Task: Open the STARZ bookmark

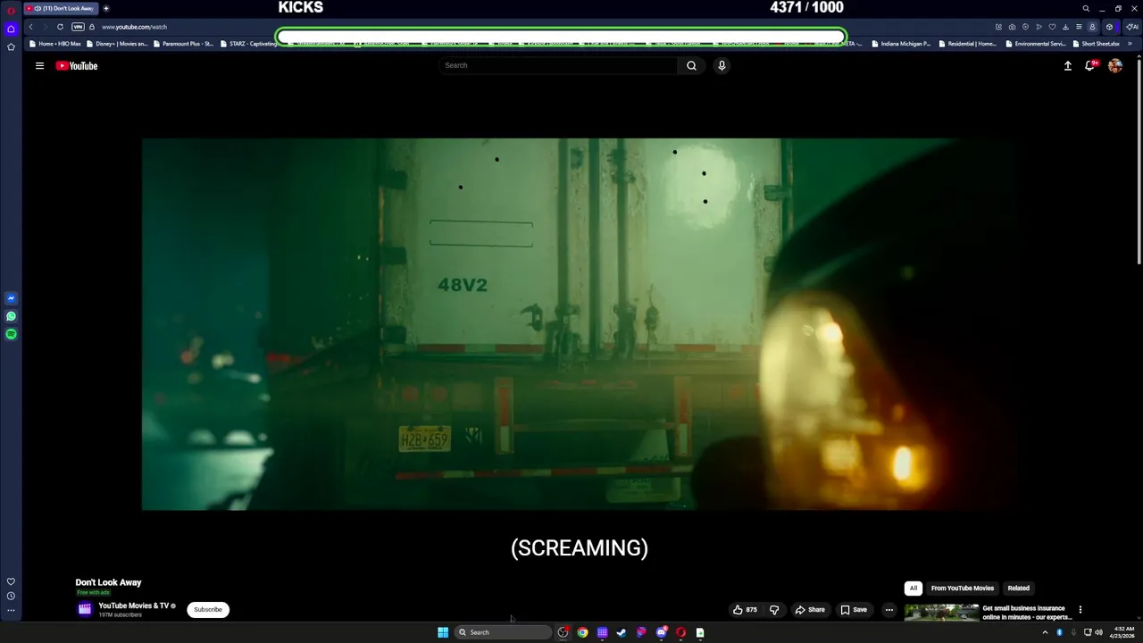Action: [x=248, y=44]
